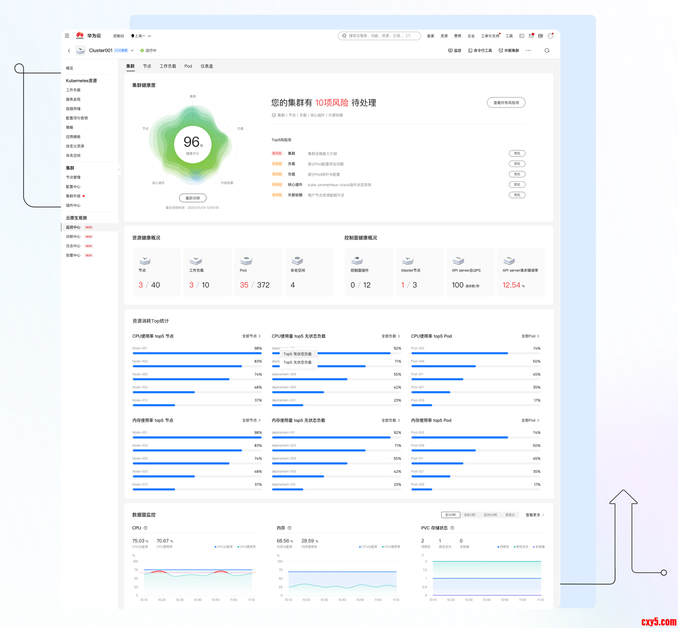Click help icon next to PVC 存储状态
This screenshot has height=628, width=678.
pyautogui.click(x=452, y=528)
